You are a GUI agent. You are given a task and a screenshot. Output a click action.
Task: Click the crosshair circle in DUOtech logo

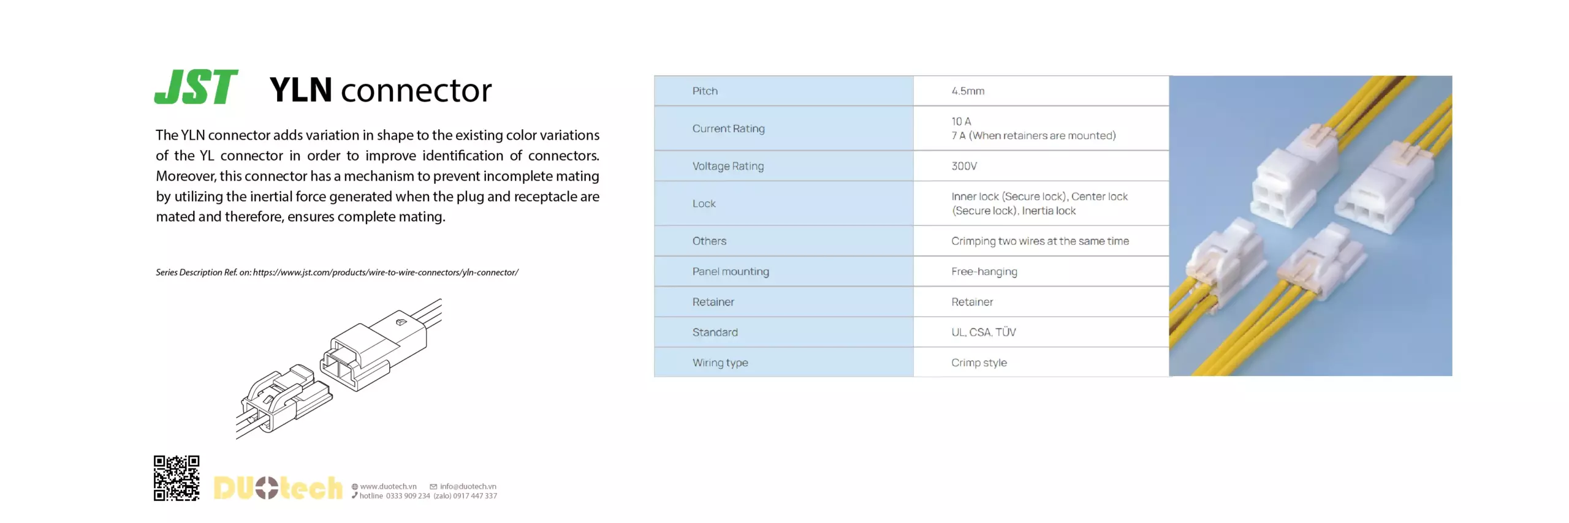(x=267, y=488)
